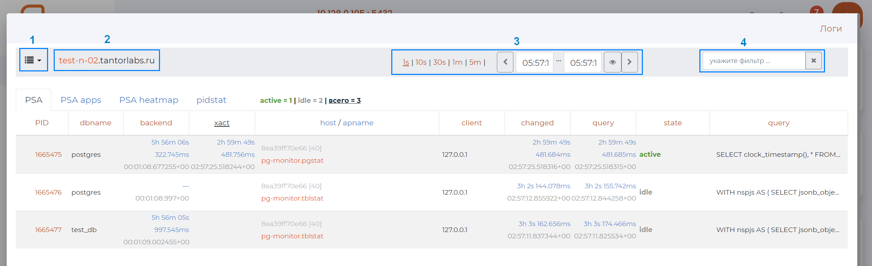Select the 5m refresh interval
The height and width of the screenshot is (266, 872).
(x=475, y=62)
